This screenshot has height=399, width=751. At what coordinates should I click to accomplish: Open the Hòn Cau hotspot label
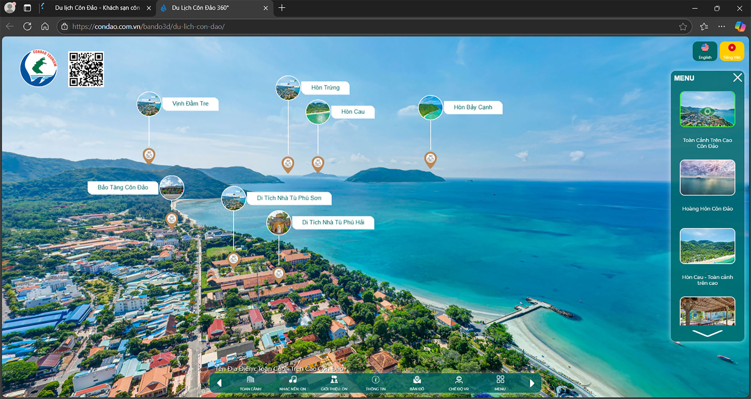pyautogui.click(x=353, y=112)
